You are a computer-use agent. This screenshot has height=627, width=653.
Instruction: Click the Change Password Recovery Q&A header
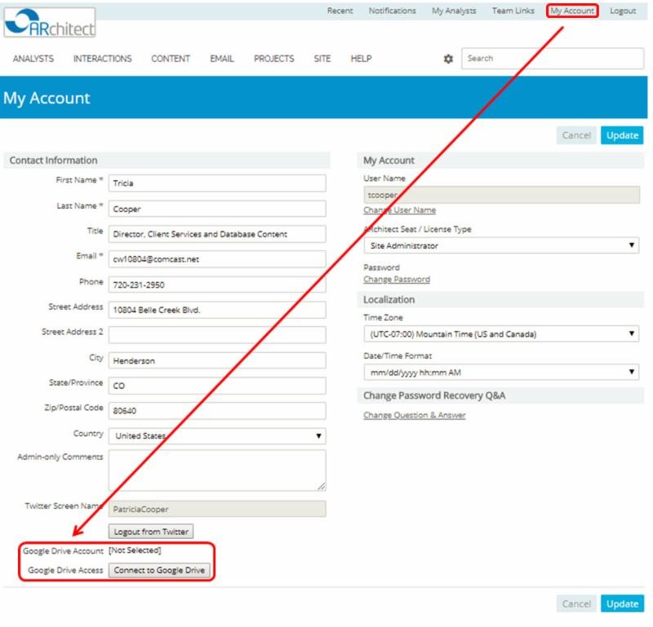click(501, 395)
